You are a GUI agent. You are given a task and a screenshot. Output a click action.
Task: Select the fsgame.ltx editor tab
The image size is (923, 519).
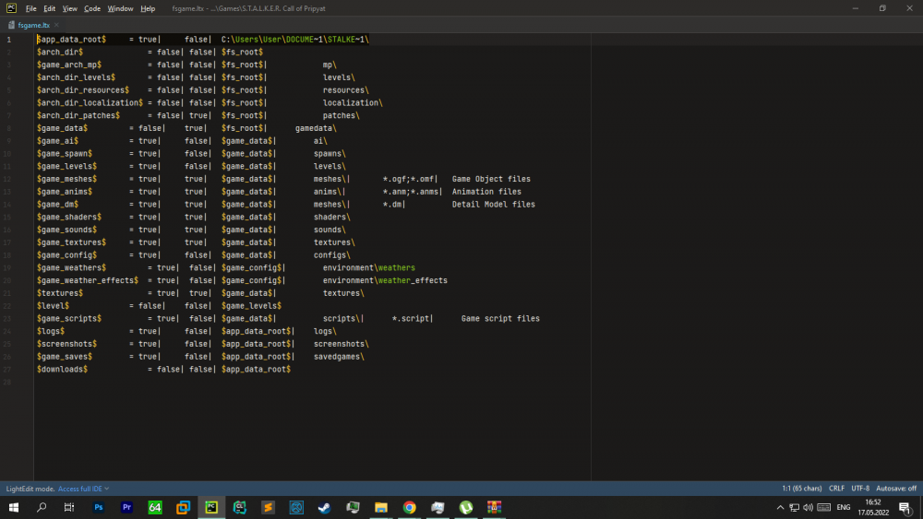click(x=33, y=26)
